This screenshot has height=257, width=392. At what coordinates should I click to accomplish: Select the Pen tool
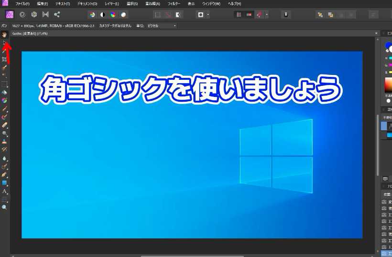click(x=4, y=174)
